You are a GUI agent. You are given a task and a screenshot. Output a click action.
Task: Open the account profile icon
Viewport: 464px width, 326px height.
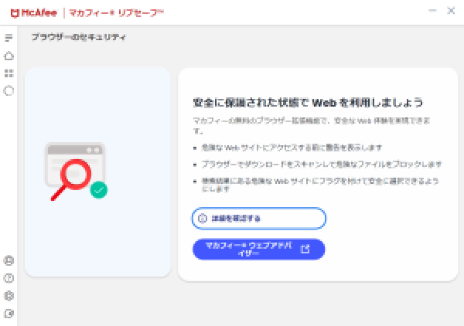tap(9, 260)
